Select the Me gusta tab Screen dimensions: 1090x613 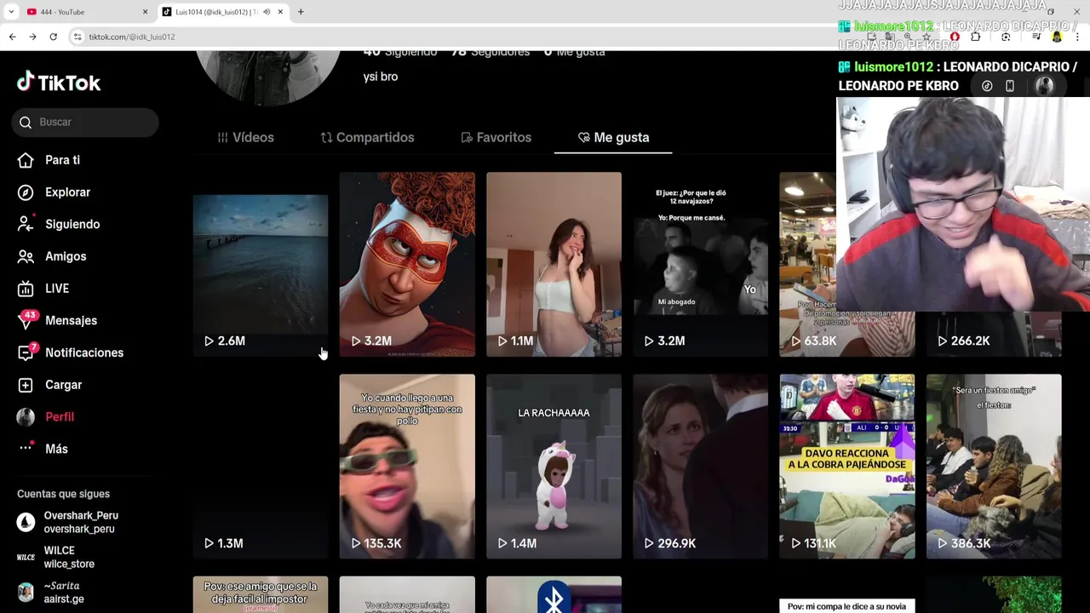tap(613, 137)
